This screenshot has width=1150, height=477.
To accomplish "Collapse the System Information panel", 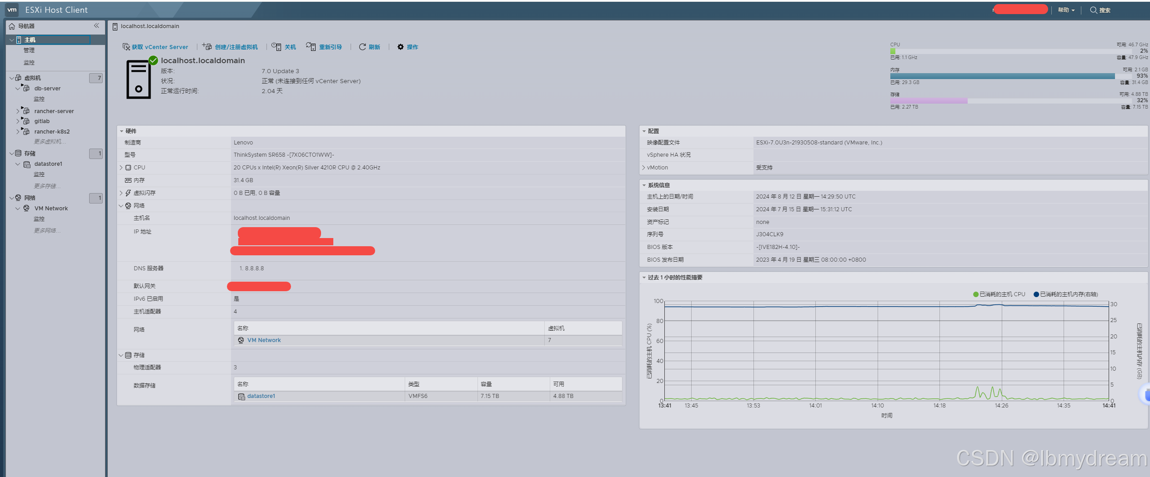I will [644, 185].
